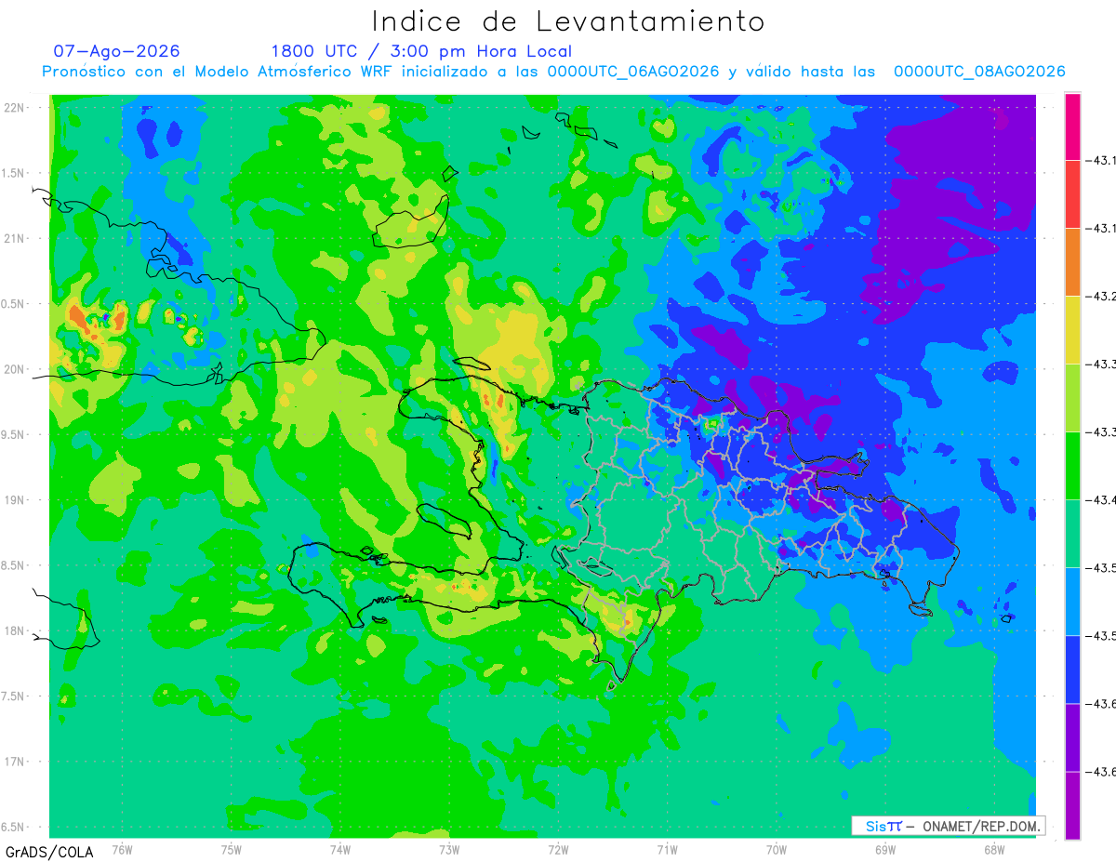Select the yellow-green swatch in the legend bar
The image size is (1116, 862).
pyautogui.click(x=1072, y=398)
